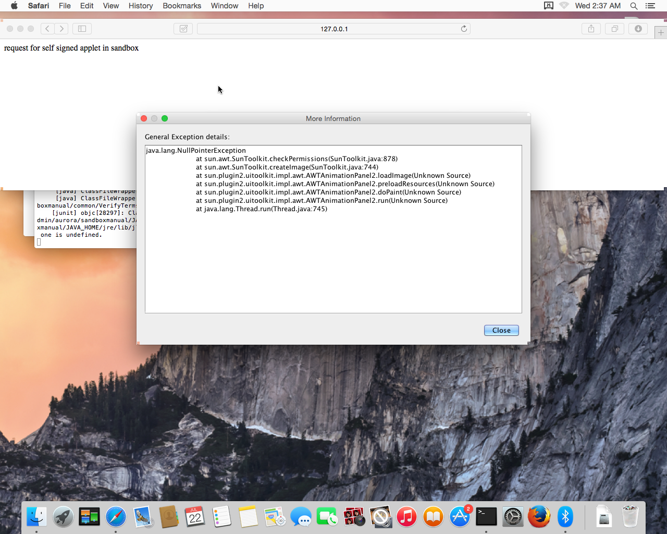Open the History menu
667x534 pixels.
pos(141,6)
